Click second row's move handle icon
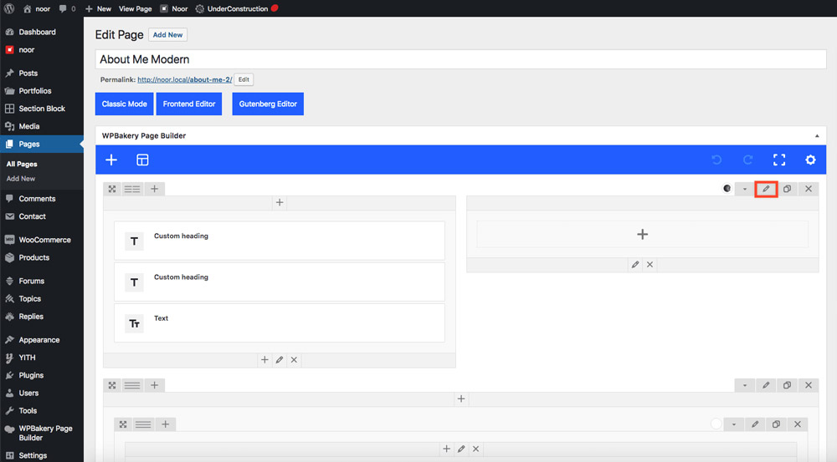837x462 pixels. 112,385
